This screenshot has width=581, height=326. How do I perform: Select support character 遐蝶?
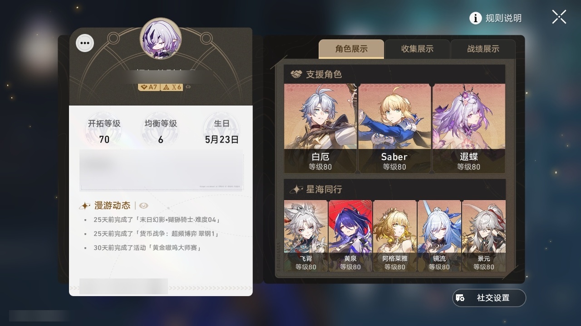468,128
